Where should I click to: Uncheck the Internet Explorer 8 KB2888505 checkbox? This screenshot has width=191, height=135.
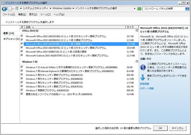pos(22,71)
